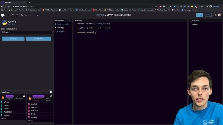Open Chrome three-dot menu
Image resolution: width=223 pixels, height=125 pixels.
(x=221, y=6)
